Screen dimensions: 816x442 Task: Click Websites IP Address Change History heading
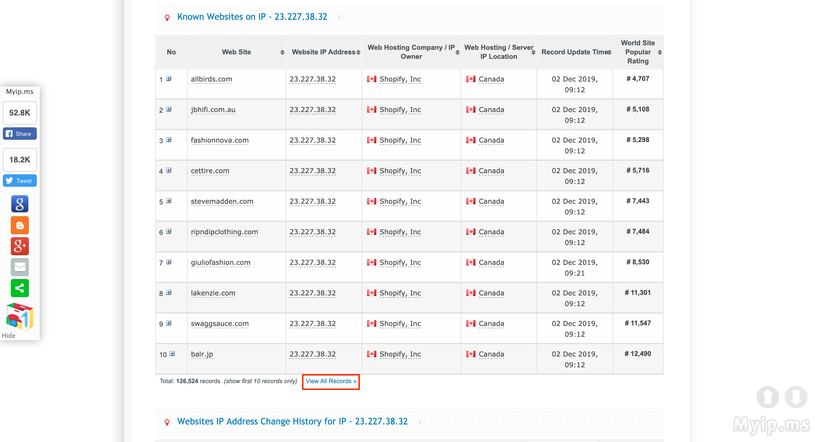tap(292, 421)
